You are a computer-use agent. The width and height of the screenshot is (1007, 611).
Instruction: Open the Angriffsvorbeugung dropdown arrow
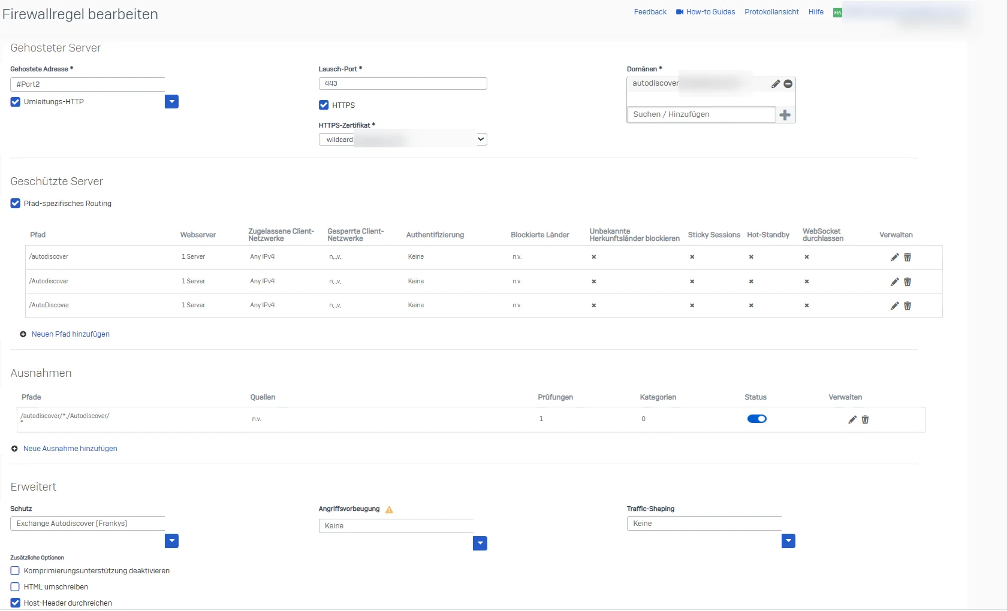tap(480, 543)
